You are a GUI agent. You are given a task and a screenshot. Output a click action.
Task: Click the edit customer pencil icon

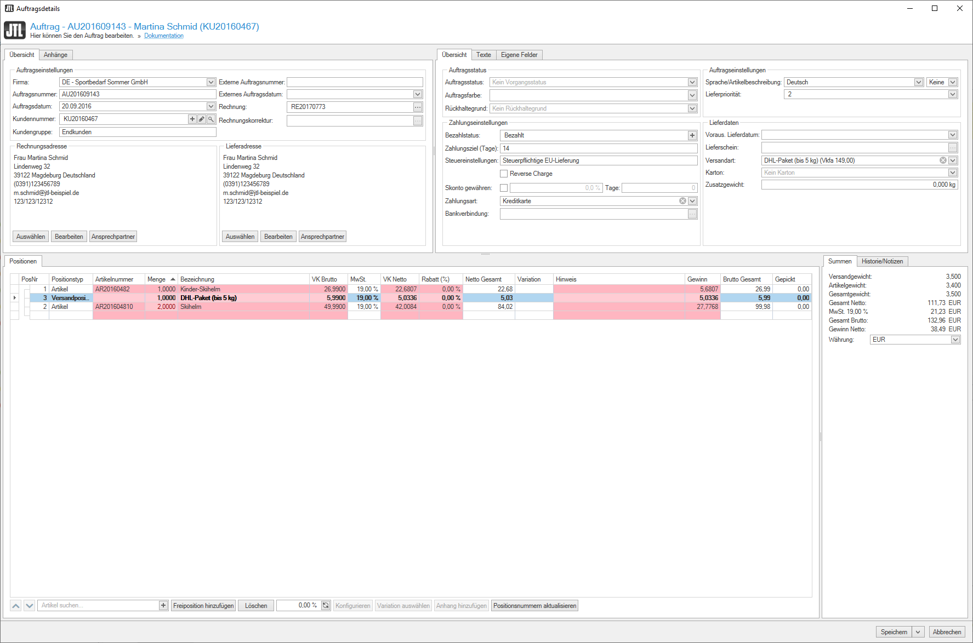[x=202, y=119]
